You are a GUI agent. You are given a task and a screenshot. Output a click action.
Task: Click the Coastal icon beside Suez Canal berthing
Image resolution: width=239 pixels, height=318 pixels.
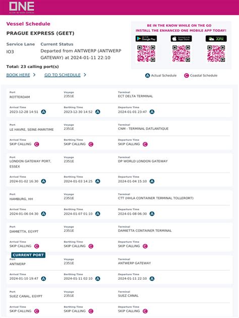pyautogui.click(x=91, y=311)
